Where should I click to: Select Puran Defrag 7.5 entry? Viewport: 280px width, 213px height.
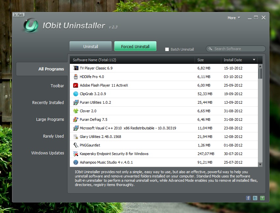[x=164, y=120]
